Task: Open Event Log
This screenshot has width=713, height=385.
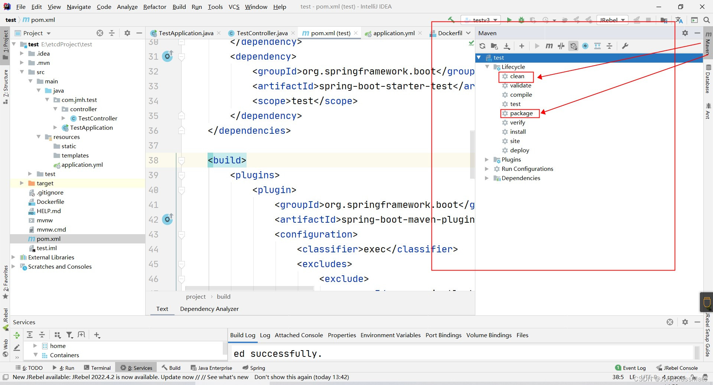Action: click(x=631, y=368)
